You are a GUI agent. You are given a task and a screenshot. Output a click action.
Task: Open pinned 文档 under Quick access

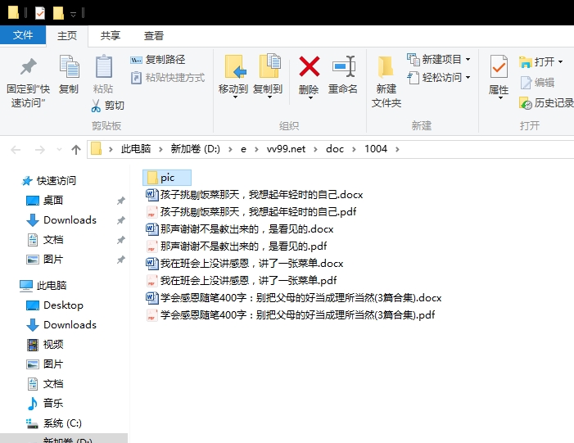click(45, 240)
